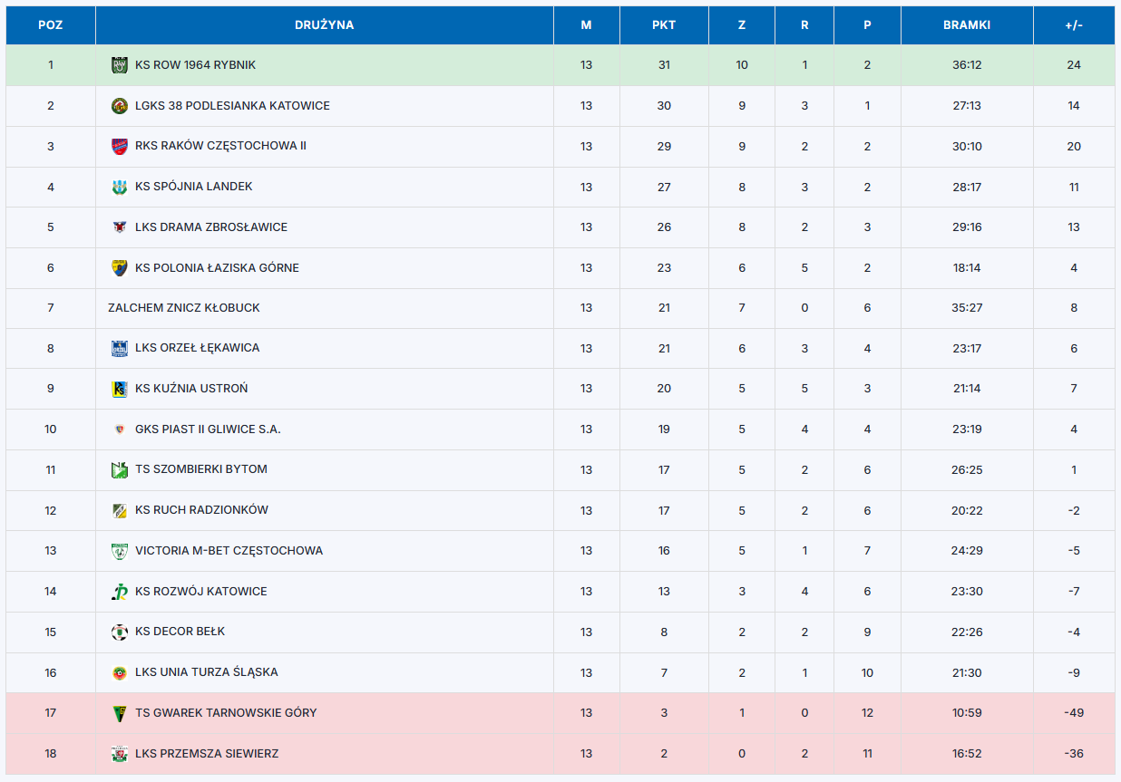Click the KS Kuźnia Ustroń crest icon

(119, 389)
